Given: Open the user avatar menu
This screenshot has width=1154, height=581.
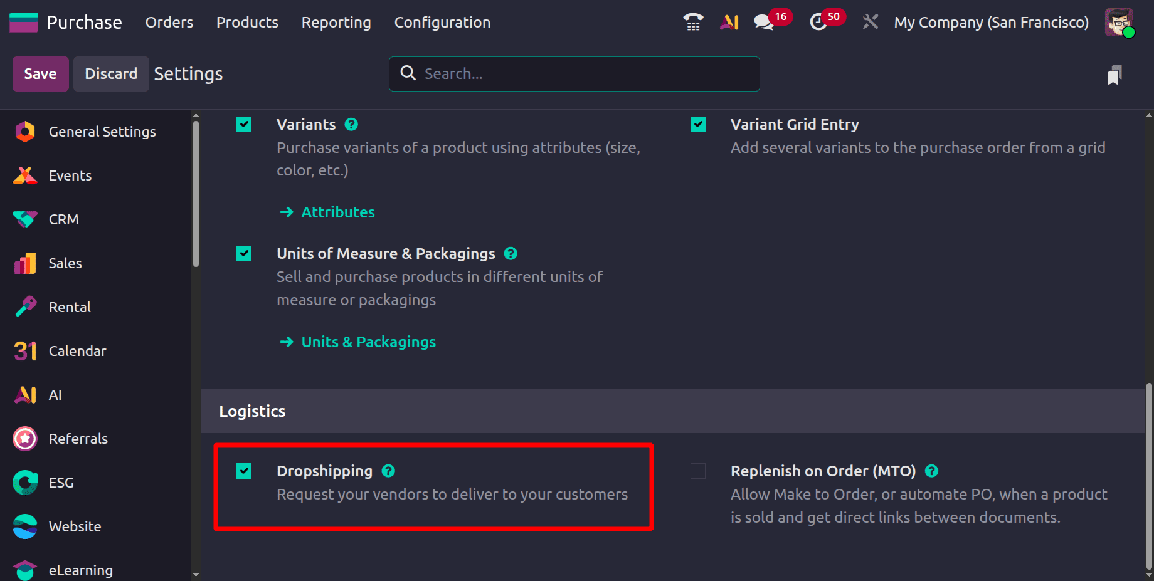Looking at the screenshot, I should click(x=1119, y=21).
